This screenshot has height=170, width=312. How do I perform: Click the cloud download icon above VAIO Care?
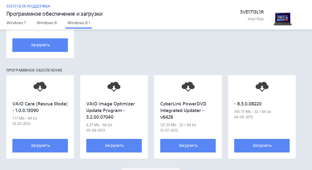[40, 87]
